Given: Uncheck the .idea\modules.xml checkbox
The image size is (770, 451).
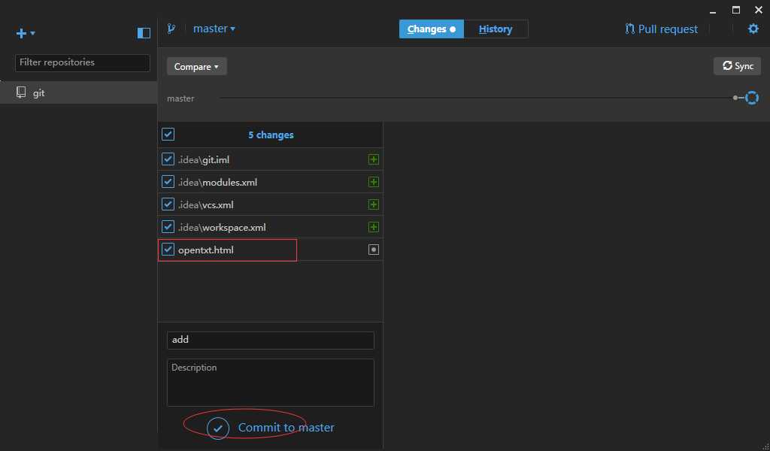Looking at the screenshot, I should coord(168,182).
